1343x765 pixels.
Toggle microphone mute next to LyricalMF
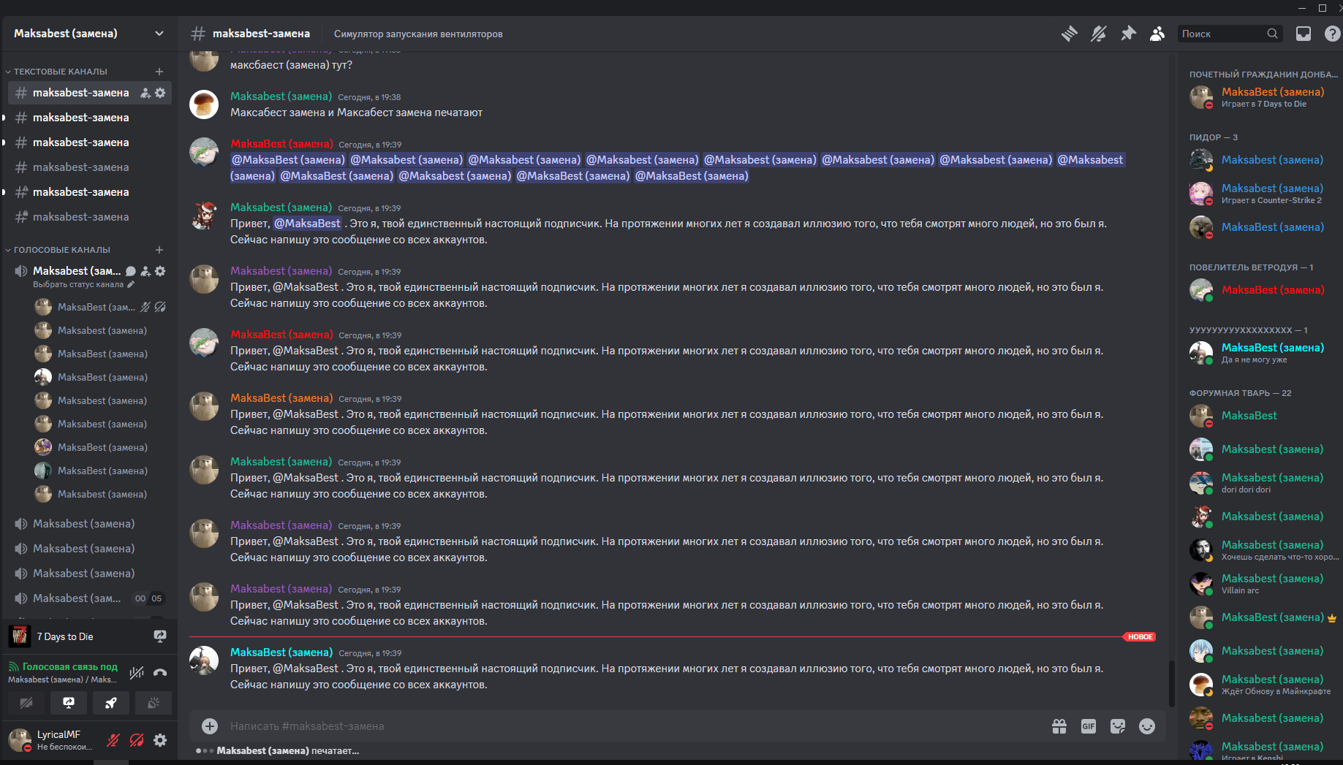pyautogui.click(x=113, y=740)
